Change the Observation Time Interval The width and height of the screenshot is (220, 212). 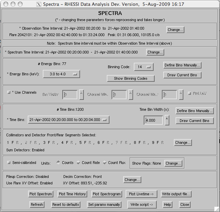click(x=175, y=30)
